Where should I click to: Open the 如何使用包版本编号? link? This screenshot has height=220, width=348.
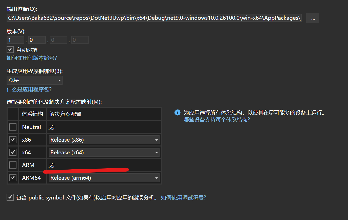[x=32, y=58]
